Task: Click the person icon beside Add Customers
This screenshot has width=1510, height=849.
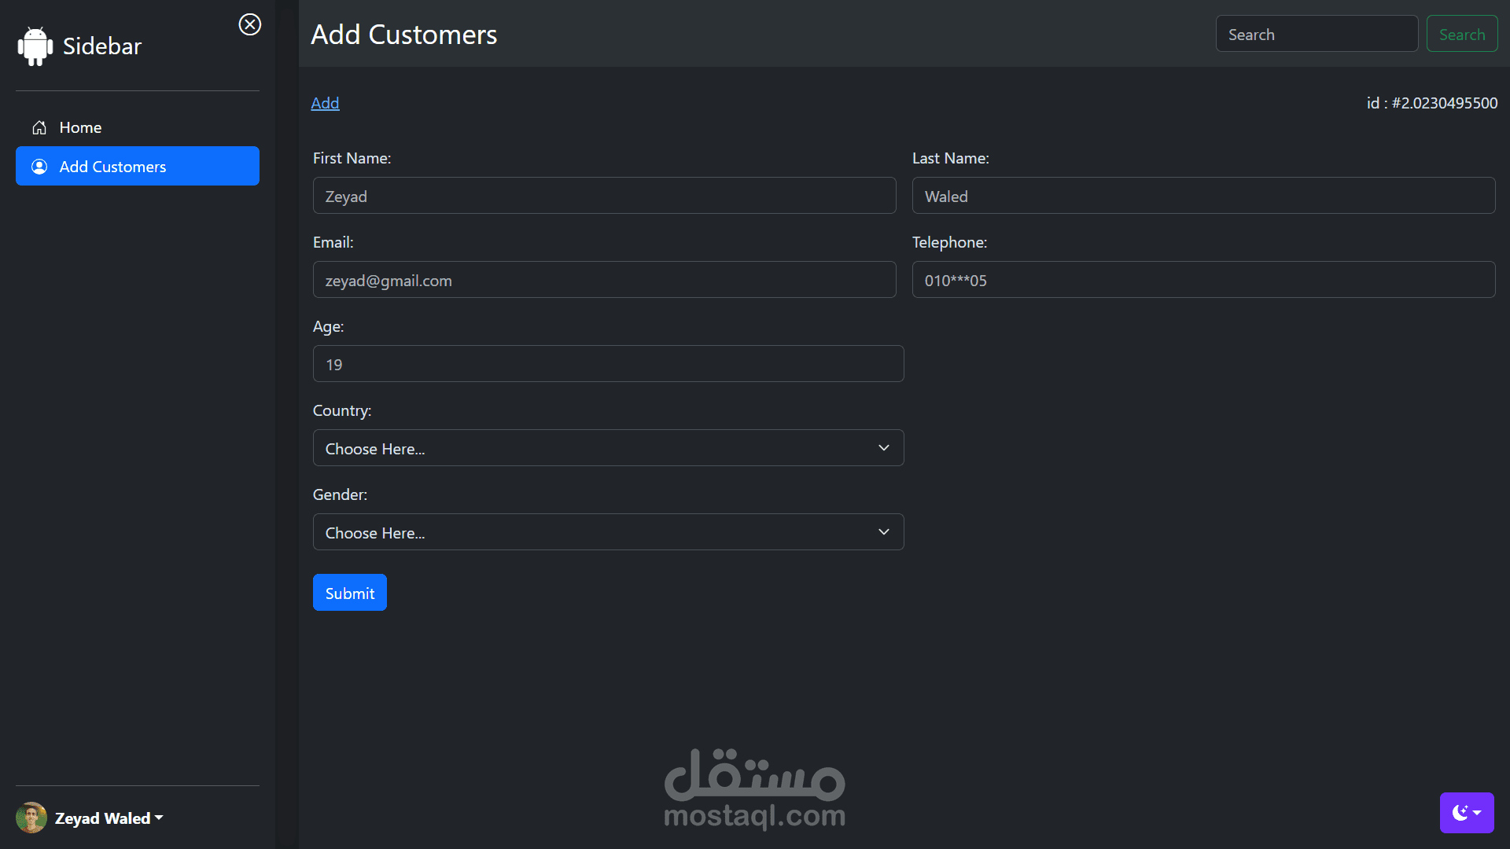Action: point(39,167)
